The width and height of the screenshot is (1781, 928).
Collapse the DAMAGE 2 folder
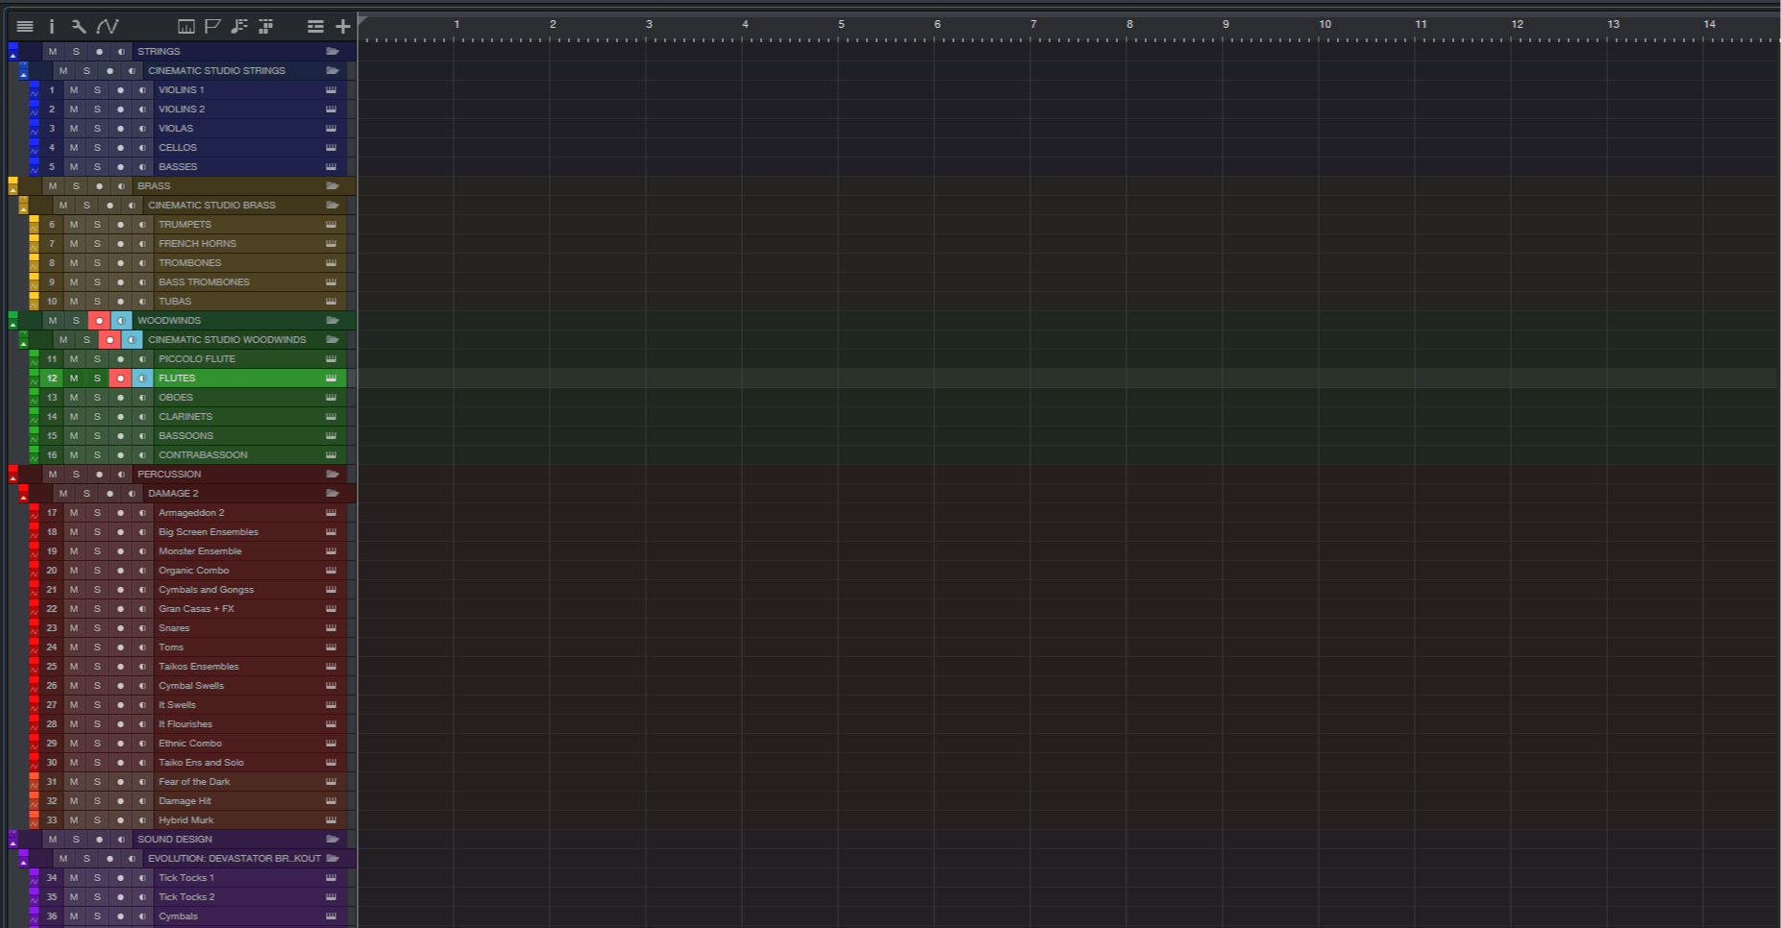[23, 498]
